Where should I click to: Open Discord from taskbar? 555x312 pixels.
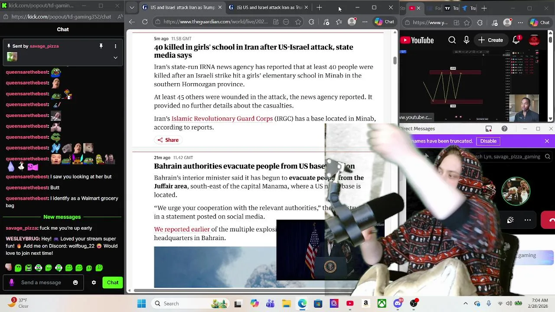[398, 303]
